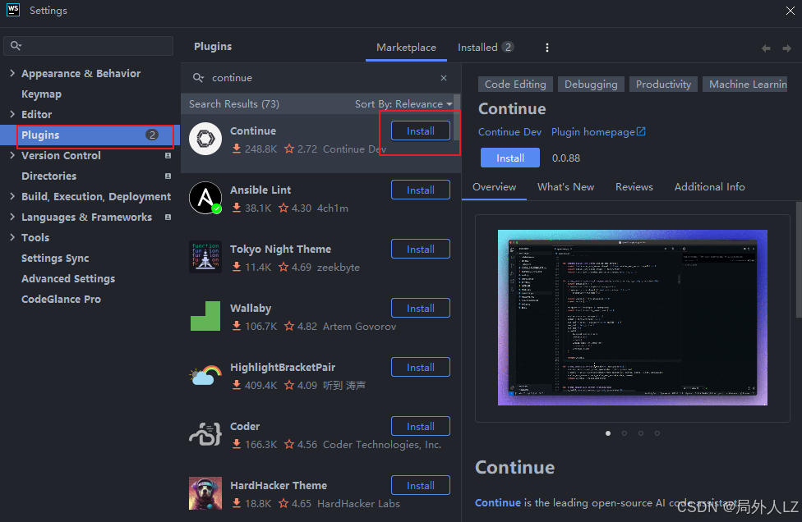Install the Tokyo Night Theme plugin
The image size is (802, 522).
[421, 250]
